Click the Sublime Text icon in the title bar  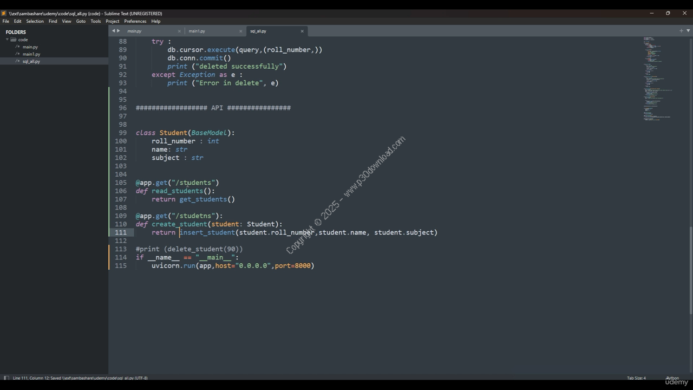[4, 14]
